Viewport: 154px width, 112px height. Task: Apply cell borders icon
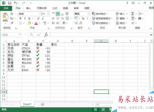(21, 23)
